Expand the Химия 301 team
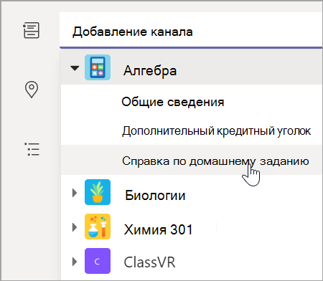Screen dimensions: 323x281 pyautogui.click(x=75, y=227)
